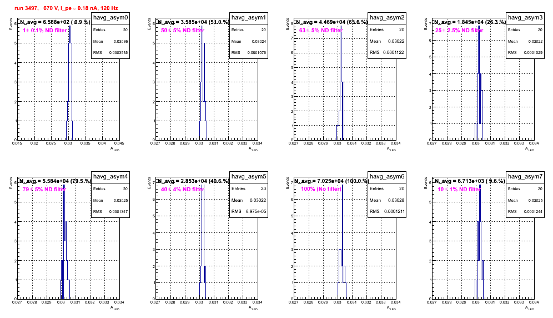The image size is (553, 318).
Task: Click N_avg = 5.584e+04 (79.5%) text
Action: [x=55, y=181]
